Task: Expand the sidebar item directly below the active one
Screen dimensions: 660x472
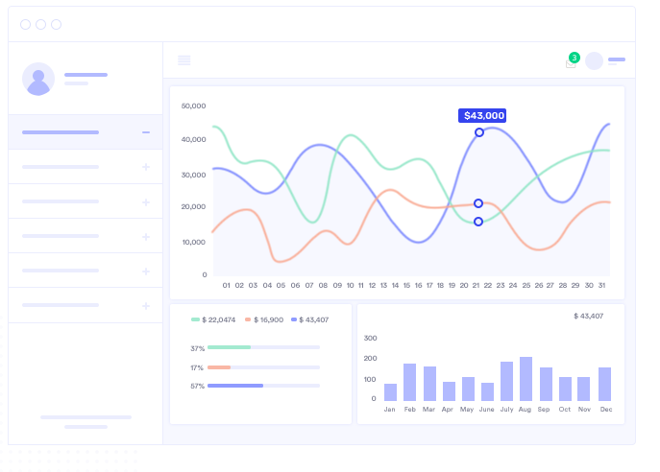Action: click(146, 167)
